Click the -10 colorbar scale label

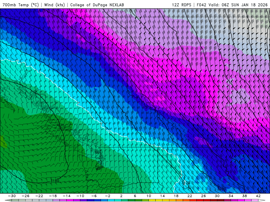(x=80, y=196)
